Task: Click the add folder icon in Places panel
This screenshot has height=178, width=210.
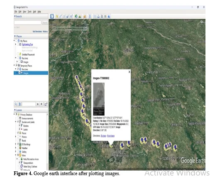Action: click(x=46, y=104)
